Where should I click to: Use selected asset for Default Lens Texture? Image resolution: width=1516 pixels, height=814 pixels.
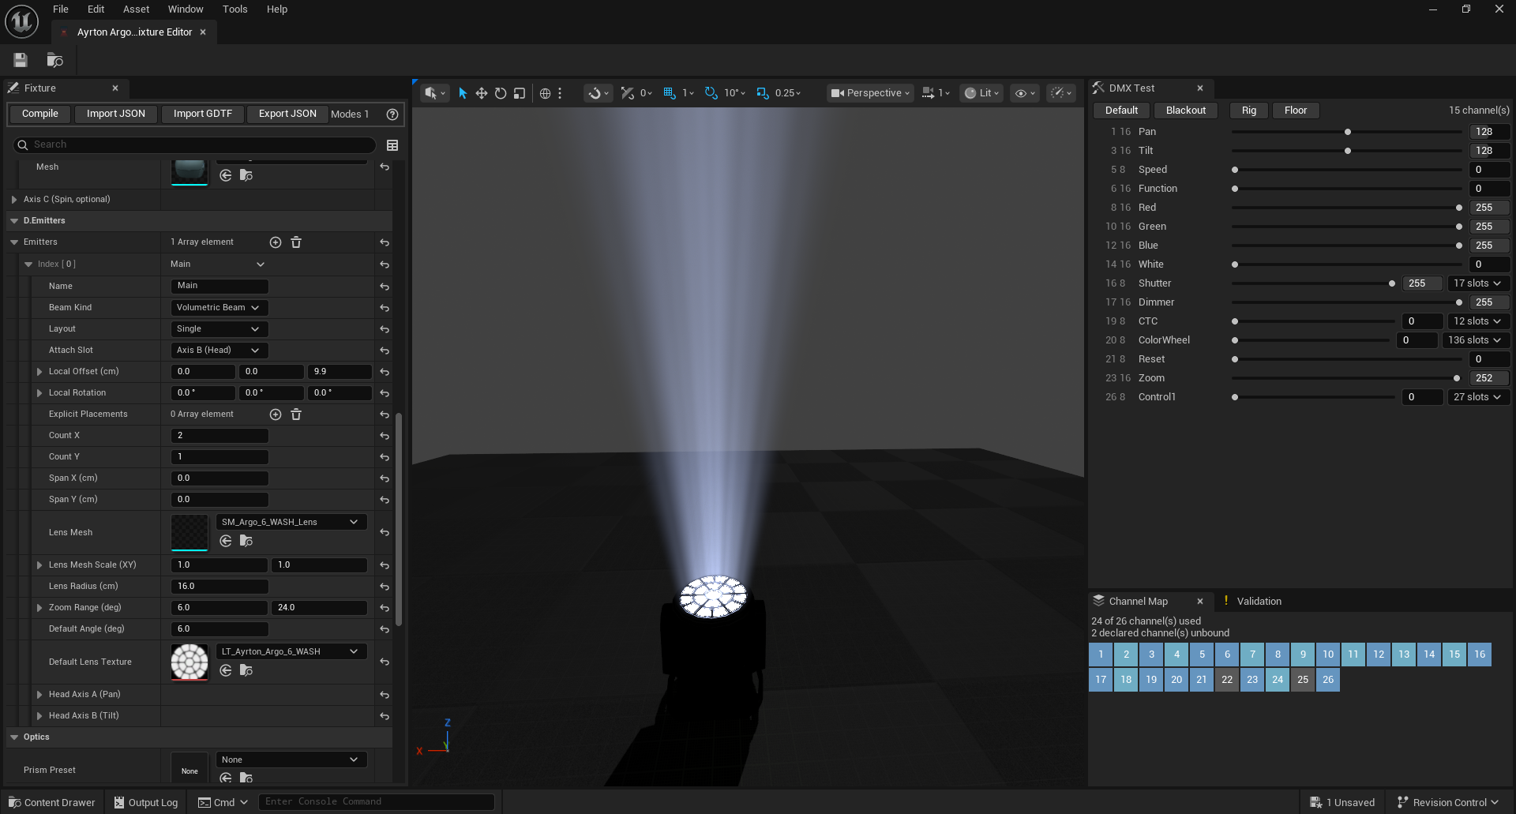(226, 670)
